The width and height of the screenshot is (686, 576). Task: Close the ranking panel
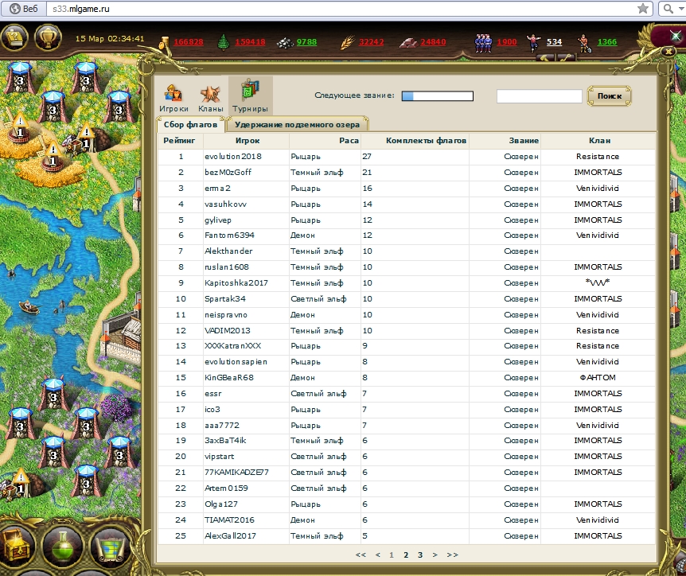point(668,51)
